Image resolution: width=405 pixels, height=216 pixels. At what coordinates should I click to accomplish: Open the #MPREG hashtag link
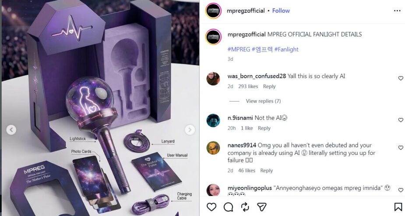tap(239, 49)
